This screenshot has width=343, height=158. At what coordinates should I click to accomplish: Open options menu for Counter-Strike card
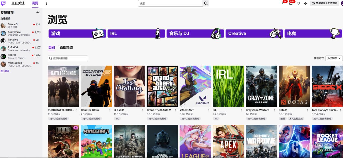point(110,110)
